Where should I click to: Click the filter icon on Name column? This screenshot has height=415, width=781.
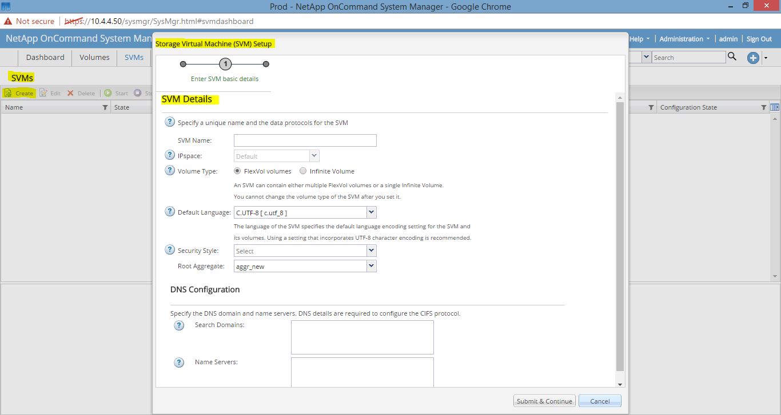104,107
